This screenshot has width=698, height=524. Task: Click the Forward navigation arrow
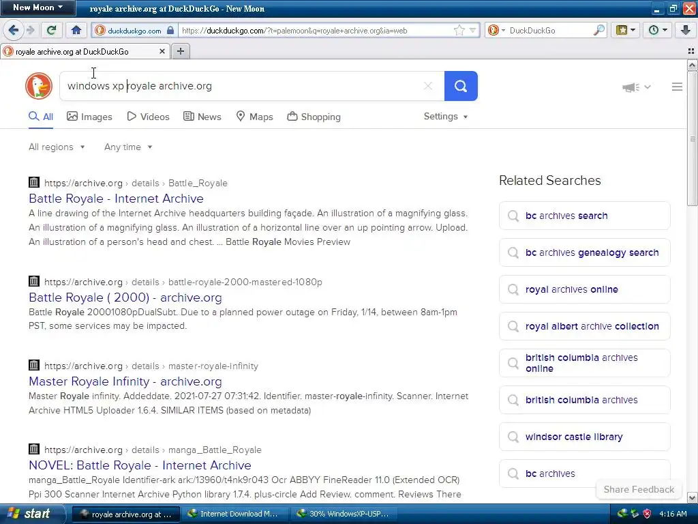30,30
